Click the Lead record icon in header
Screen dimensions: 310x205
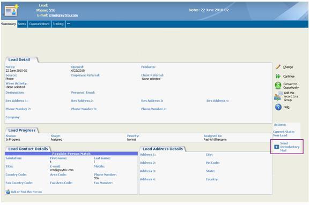(x=12, y=11)
